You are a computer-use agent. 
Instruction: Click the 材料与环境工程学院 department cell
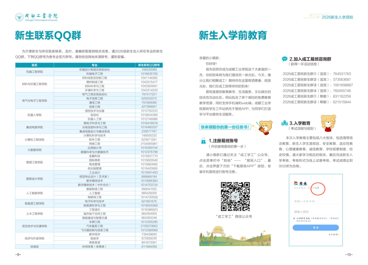(x=34, y=84)
